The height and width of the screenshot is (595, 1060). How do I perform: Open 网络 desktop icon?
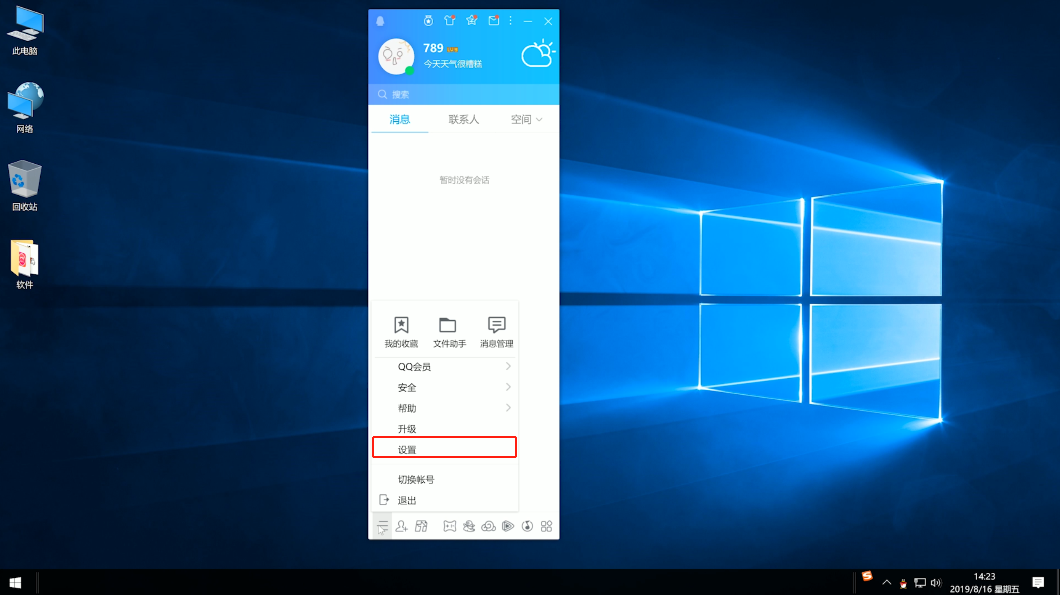25,108
